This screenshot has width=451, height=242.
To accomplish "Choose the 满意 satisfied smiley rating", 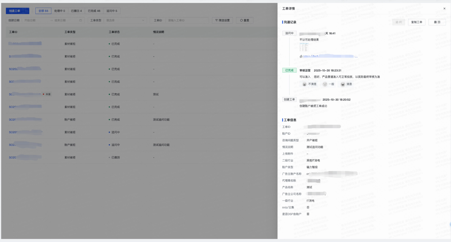I will coord(343,84).
